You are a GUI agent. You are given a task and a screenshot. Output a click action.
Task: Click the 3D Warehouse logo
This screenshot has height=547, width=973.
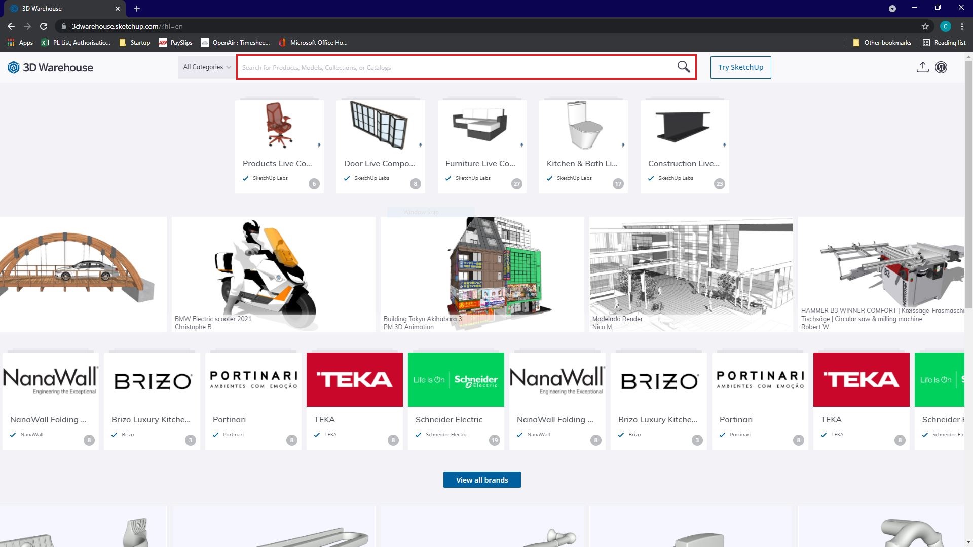pos(50,67)
